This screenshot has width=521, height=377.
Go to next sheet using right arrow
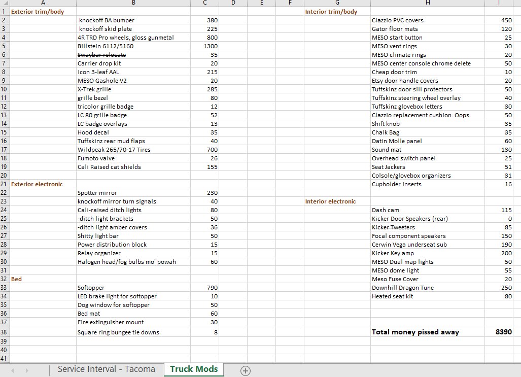coord(27,370)
